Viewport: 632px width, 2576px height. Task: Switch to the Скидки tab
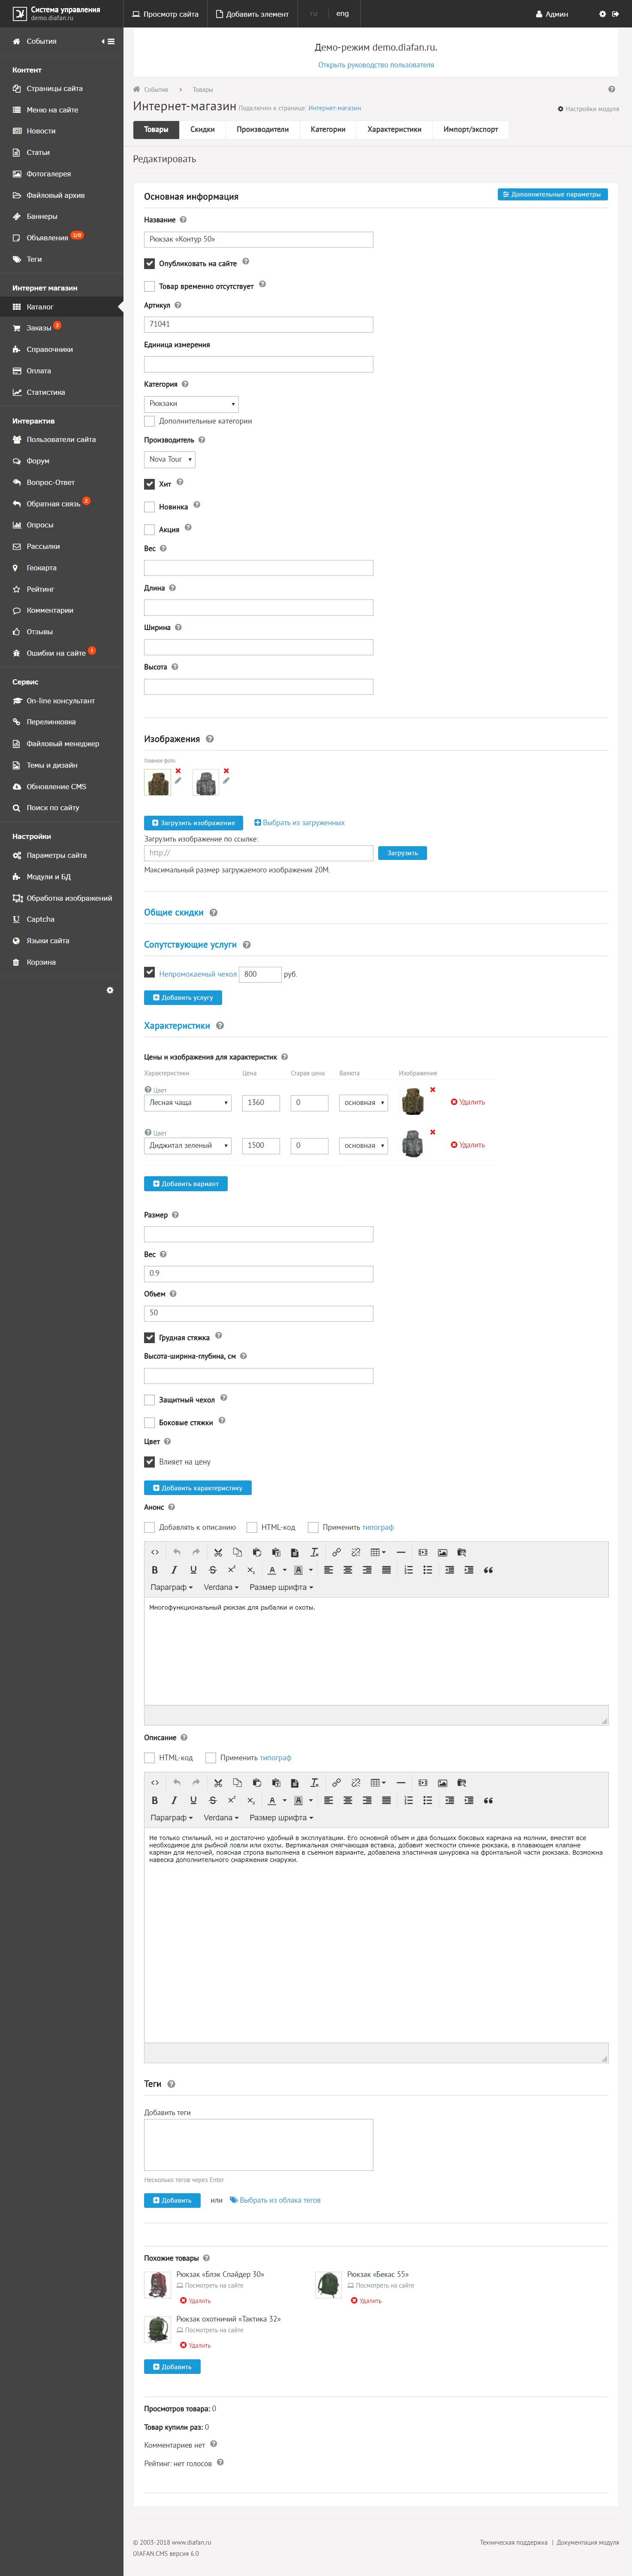[203, 129]
